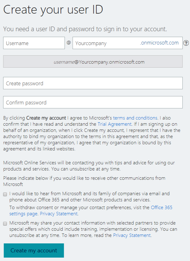Screen dimensions: 190x261
Task: Open the Trial Agreement link
Action: [x=114, y=124]
